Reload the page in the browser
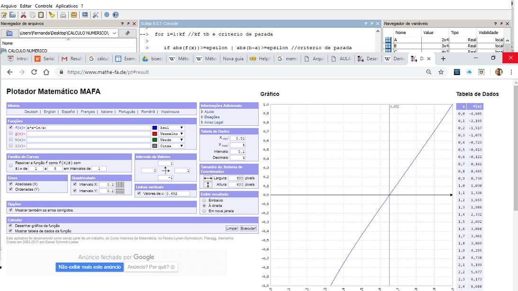The image size is (518, 291). tap(34, 72)
